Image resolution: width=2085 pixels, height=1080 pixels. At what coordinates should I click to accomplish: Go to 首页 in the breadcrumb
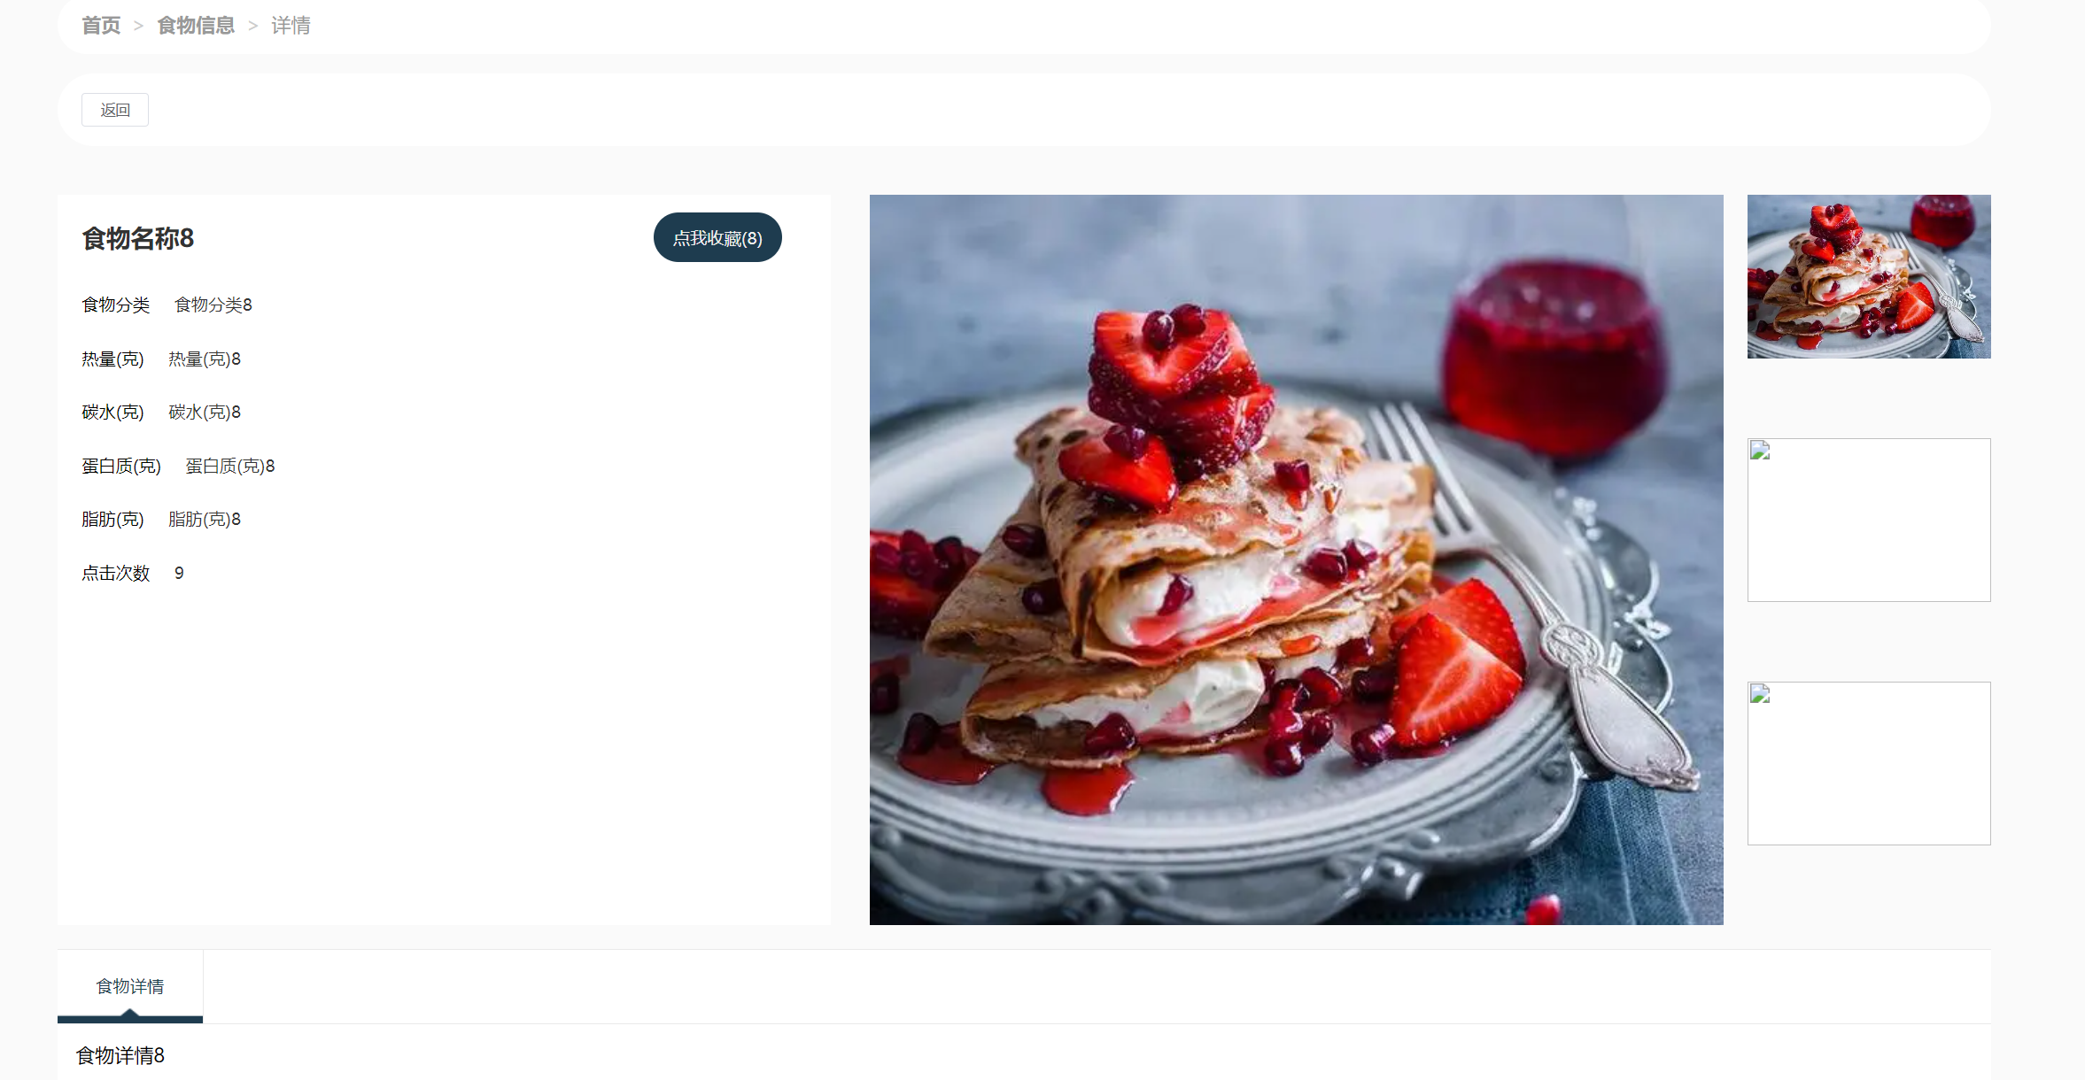click(x=101, y=26)
